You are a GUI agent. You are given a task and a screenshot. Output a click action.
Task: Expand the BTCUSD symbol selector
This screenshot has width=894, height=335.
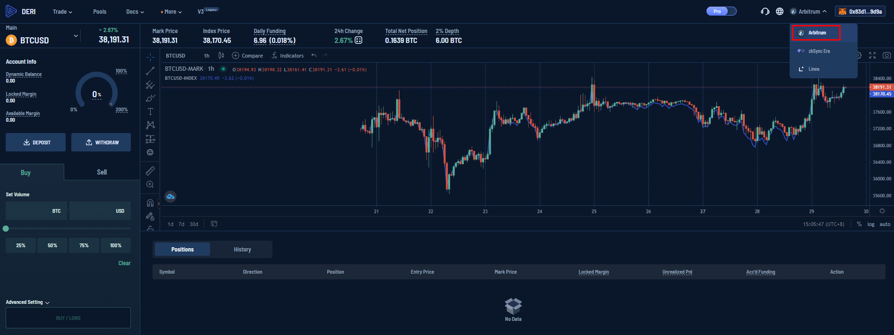(x=76, y=36)
